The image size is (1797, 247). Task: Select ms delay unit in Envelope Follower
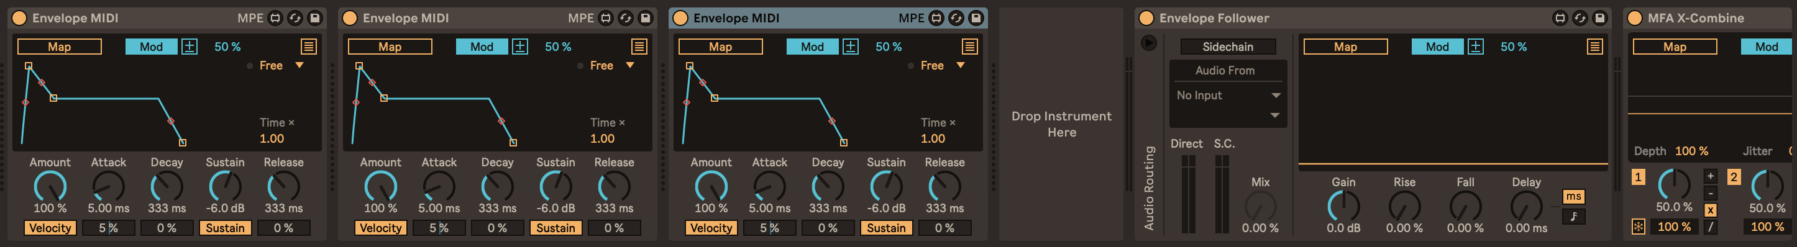(1574, 196)
